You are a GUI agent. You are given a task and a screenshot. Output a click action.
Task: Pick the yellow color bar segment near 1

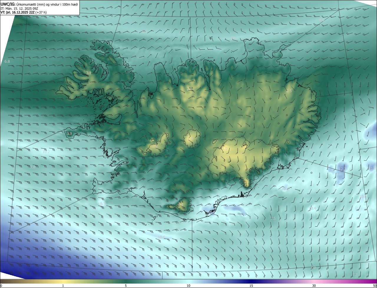click(x=63, y=281)
